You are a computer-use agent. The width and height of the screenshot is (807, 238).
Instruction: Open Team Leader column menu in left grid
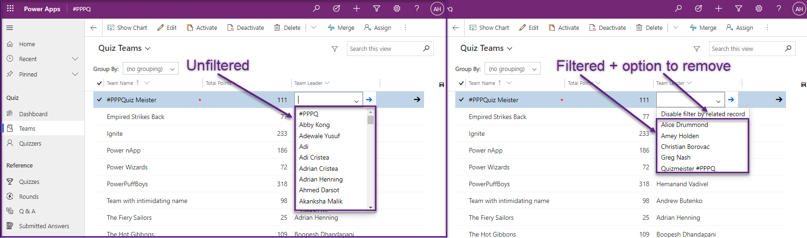tap(327, 83)
